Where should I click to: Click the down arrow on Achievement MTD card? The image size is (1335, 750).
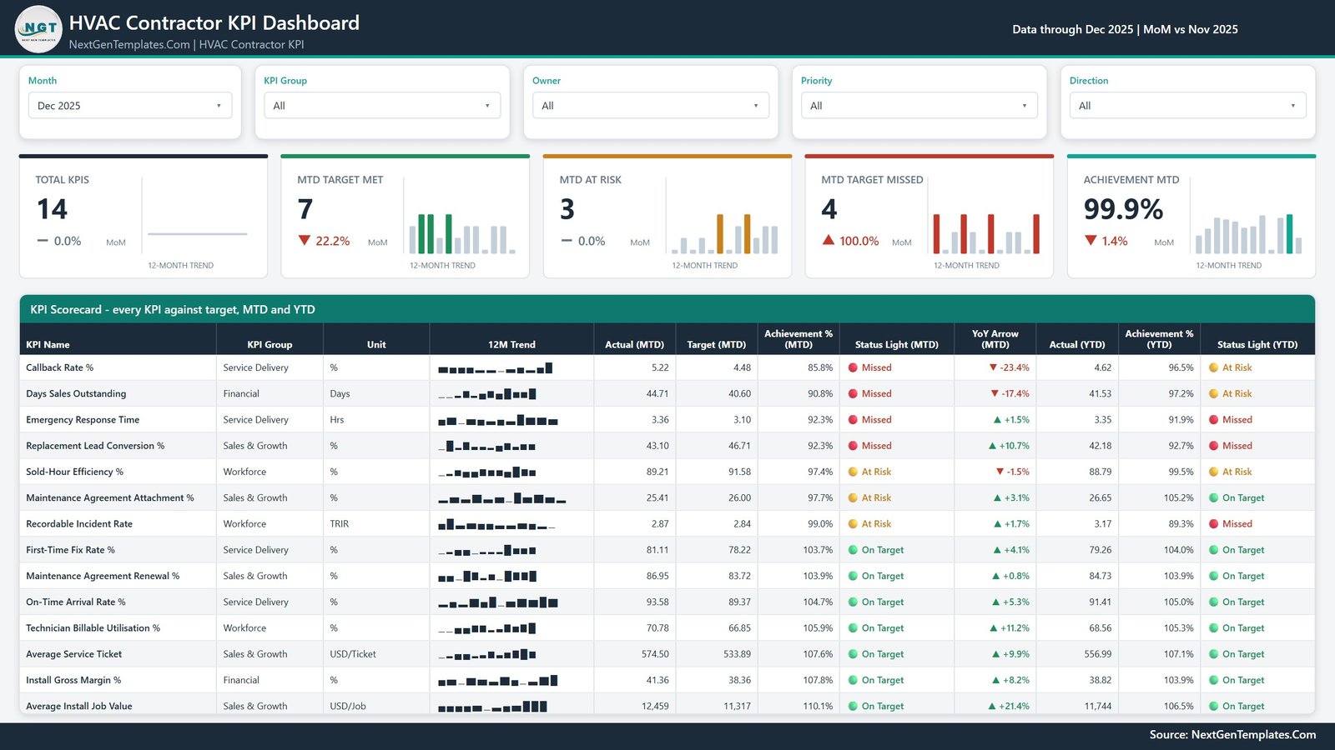tap(1091, 241)
